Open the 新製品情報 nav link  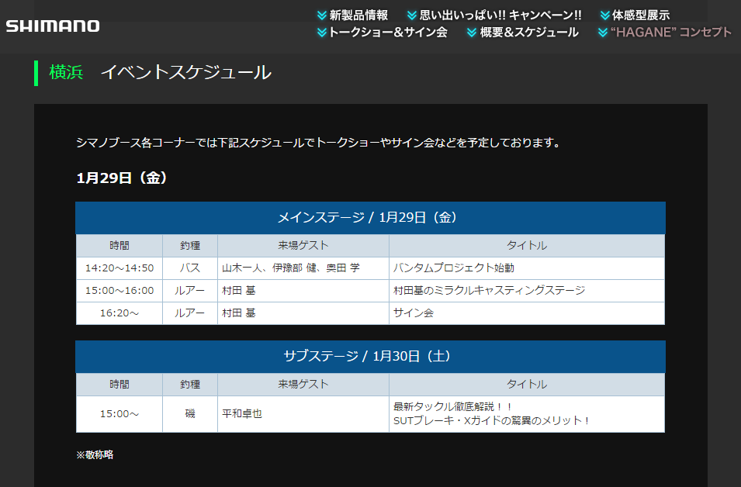click(358, 16)
